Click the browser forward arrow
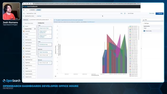The image size is (167, 94). [26, 4]
